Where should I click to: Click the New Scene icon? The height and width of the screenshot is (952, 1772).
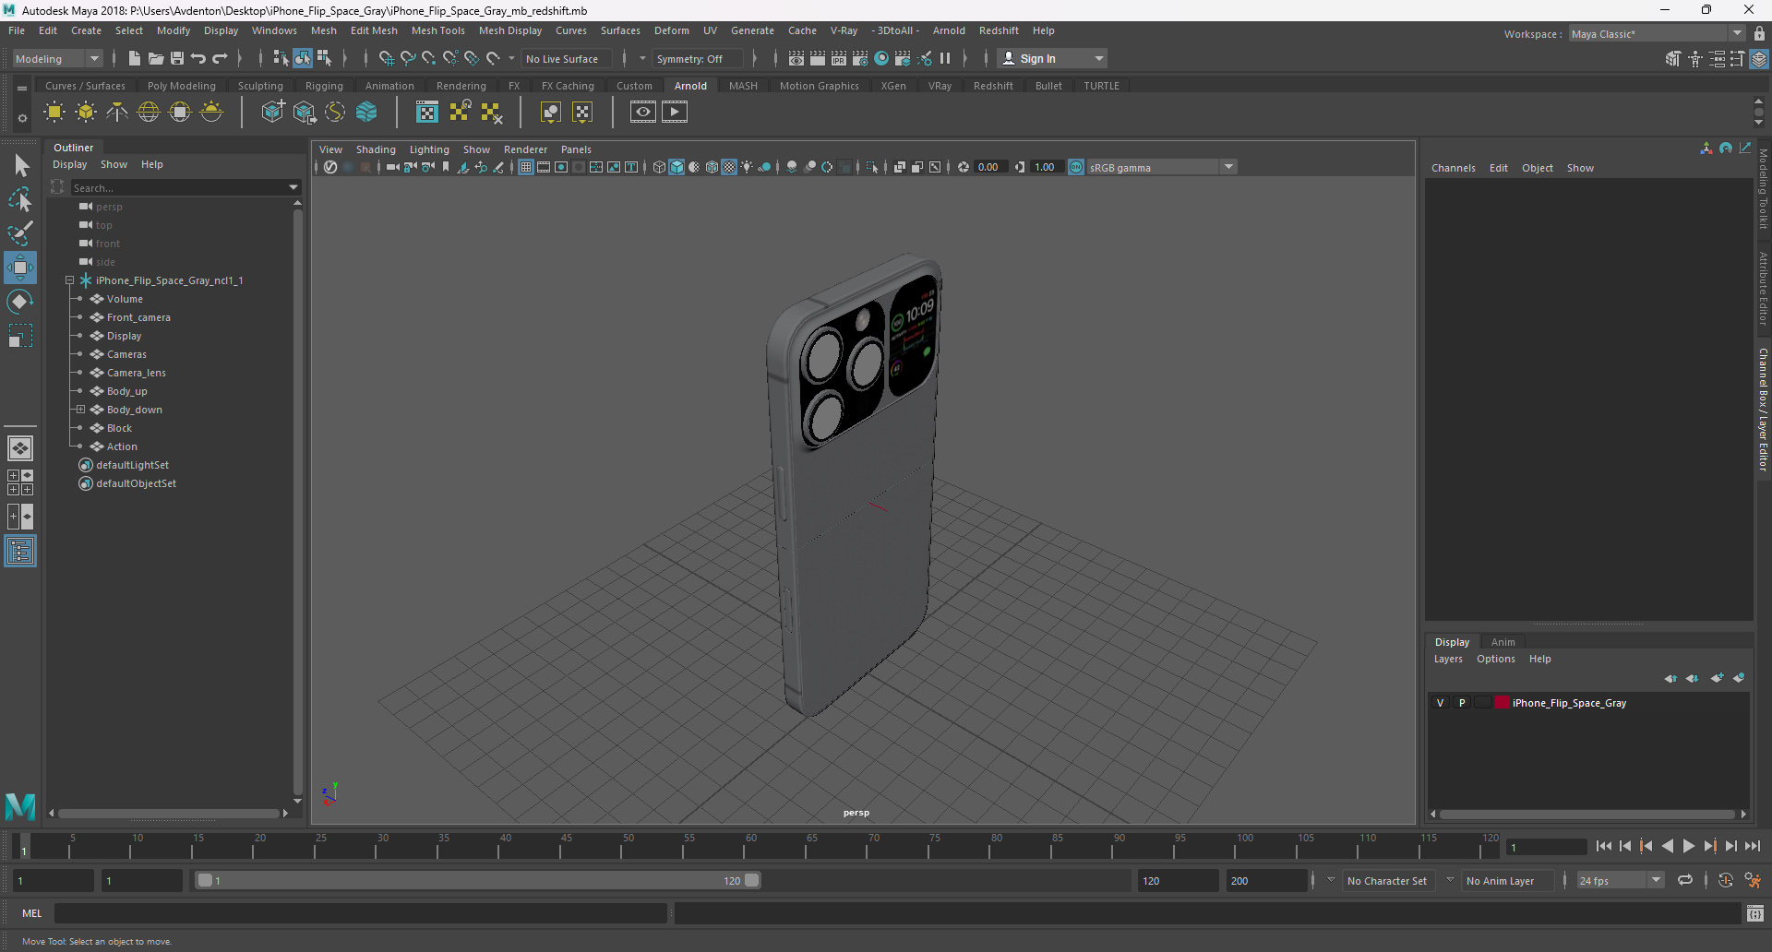(x=134, y=58)
